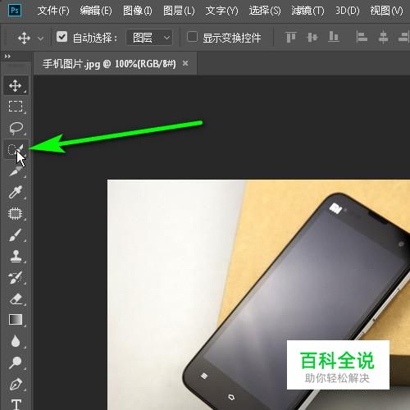Viewport: 410px width, 410px height.
Task: Select the Brush tool
Action: (16, 235)
